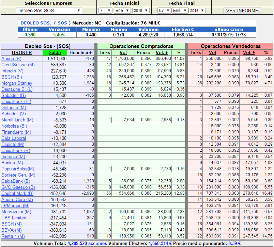Image resolution: width=274 pixels, height=247 pixels.
Task: Open the Seleccionar Empresa company dropdown
Action: 49,11
